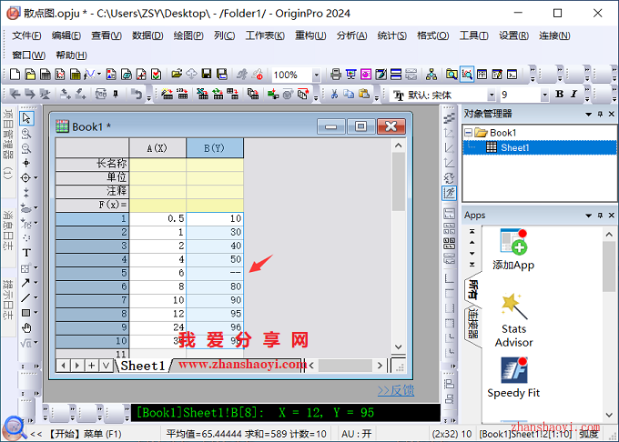Toggle Italic text formatting
This screenshot has height=442, width=619.
[x=573, y=95]
